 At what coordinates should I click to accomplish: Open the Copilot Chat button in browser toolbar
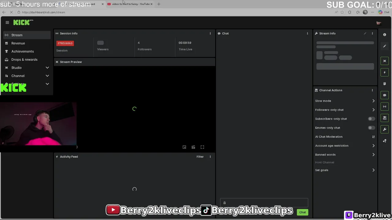coord(384,12)
